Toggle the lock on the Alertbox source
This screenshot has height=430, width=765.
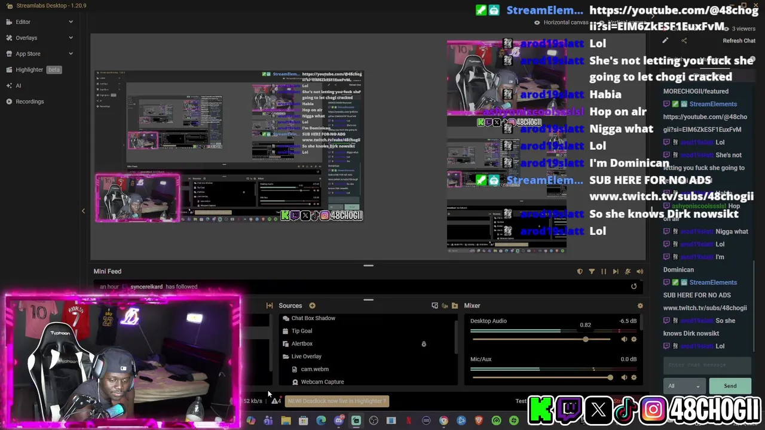point(424,344)
